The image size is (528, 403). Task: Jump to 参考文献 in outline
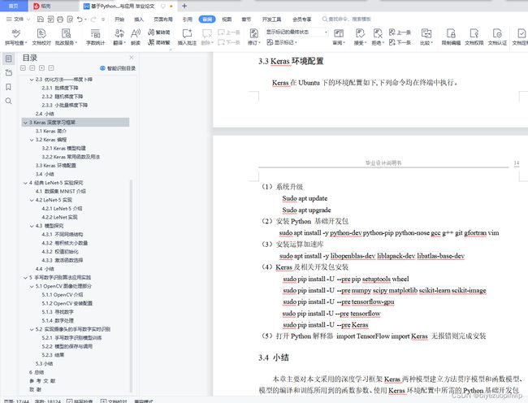[42, 381]
